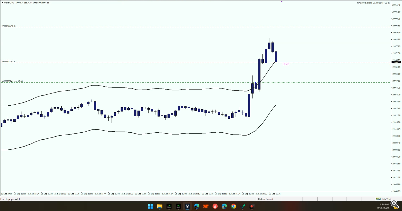Click the purple chart shift triangle marker

pos(282,1)
